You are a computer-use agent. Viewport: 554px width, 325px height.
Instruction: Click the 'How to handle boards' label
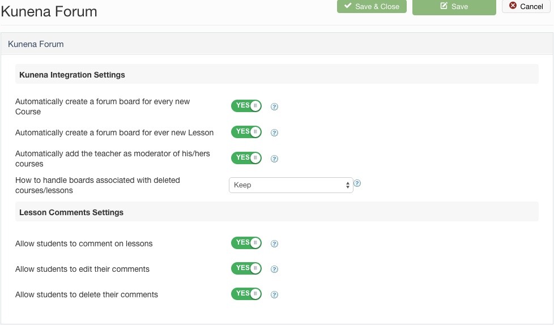tap(97, 185)
